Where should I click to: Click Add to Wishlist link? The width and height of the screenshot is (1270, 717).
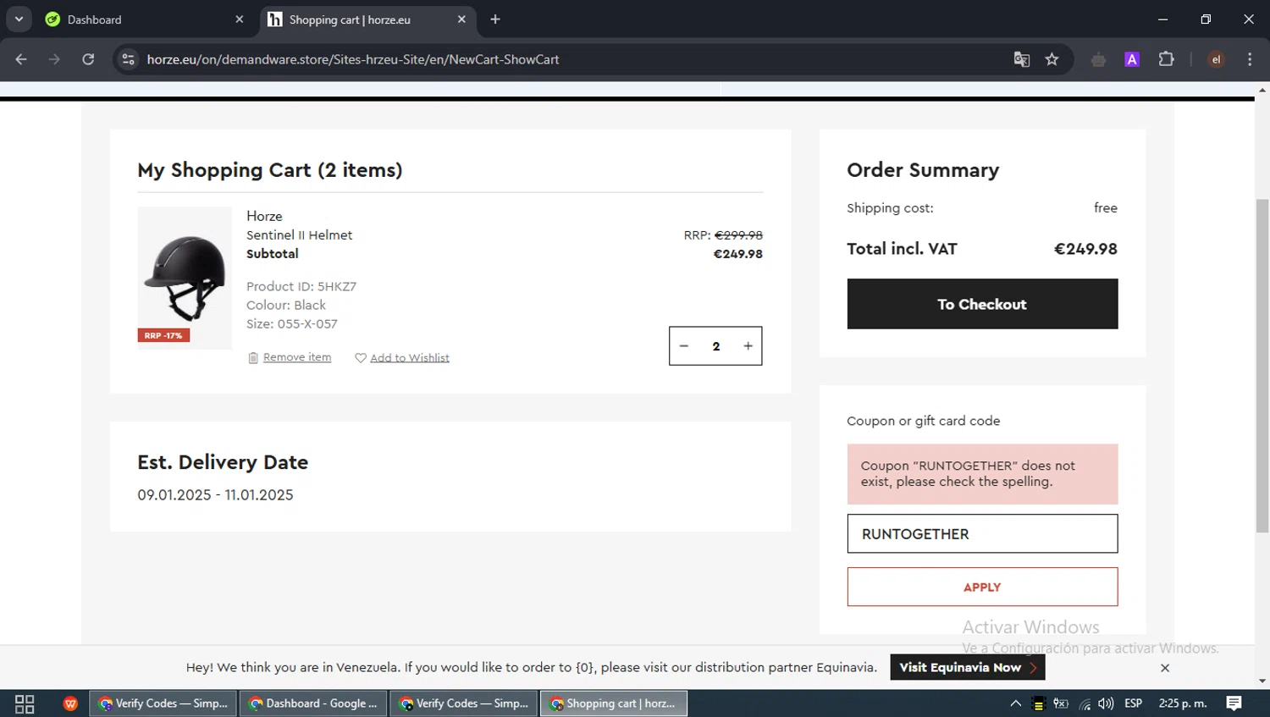pos(410,358)
